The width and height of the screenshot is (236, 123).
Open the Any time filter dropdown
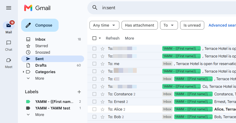(104, 25)
